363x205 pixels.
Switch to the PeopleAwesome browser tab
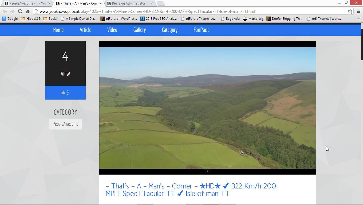point(27,3)
